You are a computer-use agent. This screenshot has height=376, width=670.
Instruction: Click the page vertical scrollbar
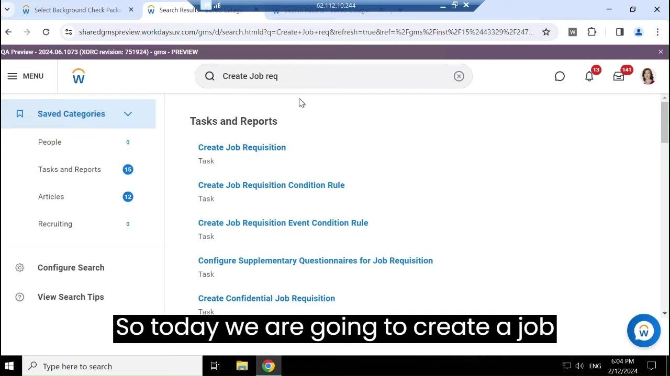pyautogui.click(x=665, y=122)
